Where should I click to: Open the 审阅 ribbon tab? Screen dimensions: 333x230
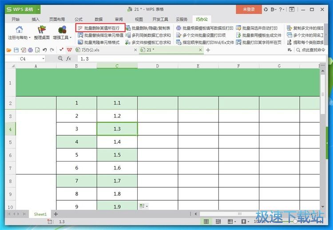click(119, 20)
